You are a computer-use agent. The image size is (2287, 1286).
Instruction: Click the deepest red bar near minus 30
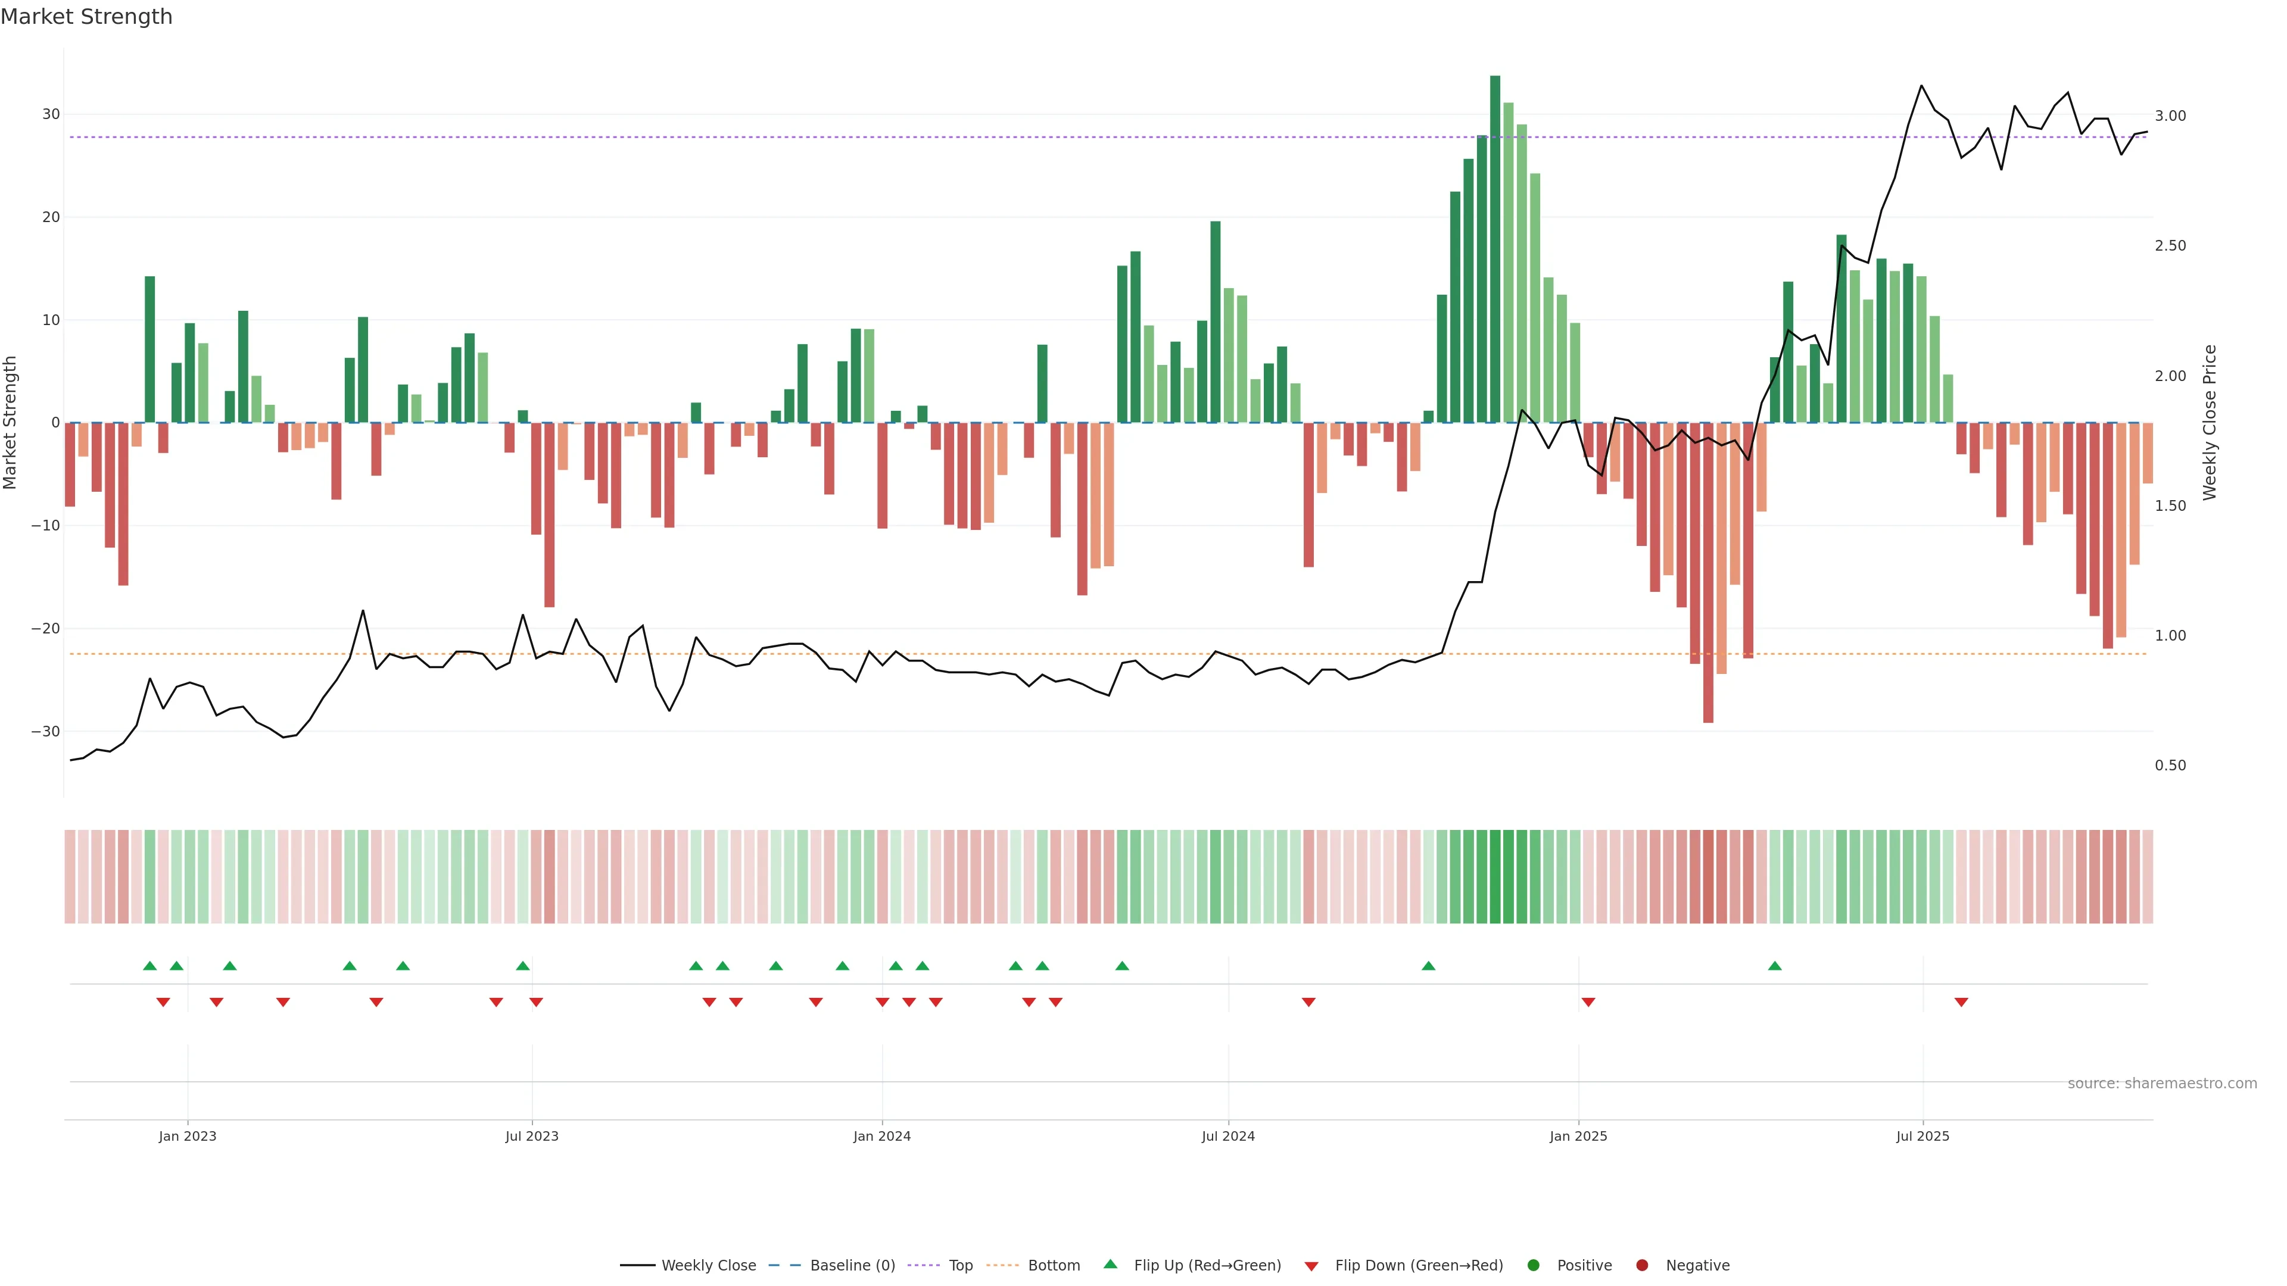1708,572
